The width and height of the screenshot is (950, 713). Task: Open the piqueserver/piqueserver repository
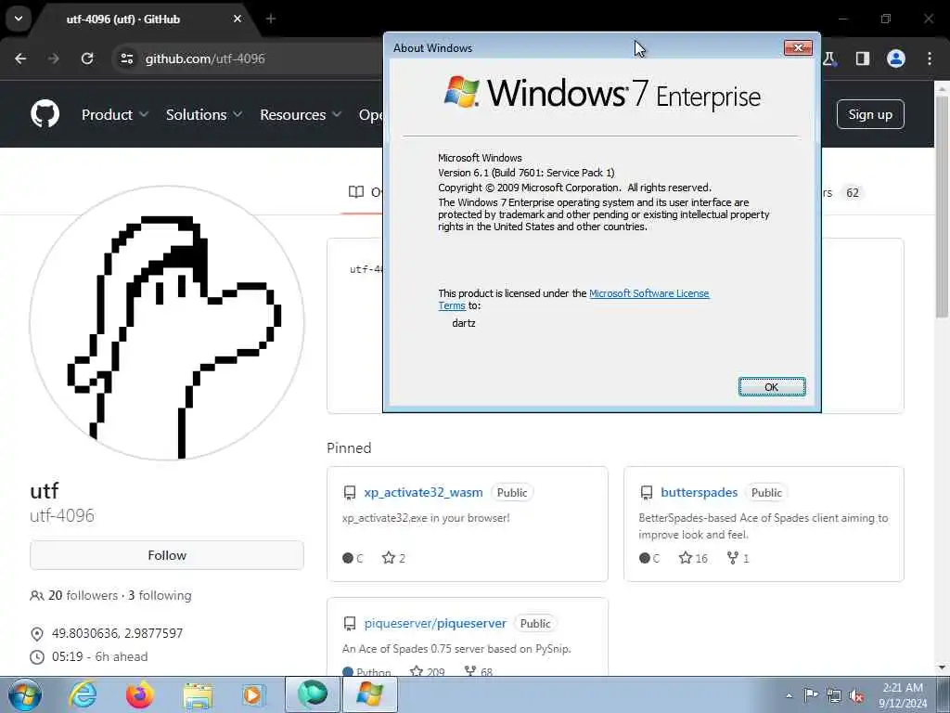click(435, 623)
